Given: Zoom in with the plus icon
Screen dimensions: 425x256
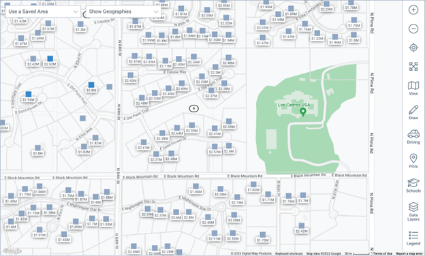Looking at the screenshot, I should click(413, 10).
